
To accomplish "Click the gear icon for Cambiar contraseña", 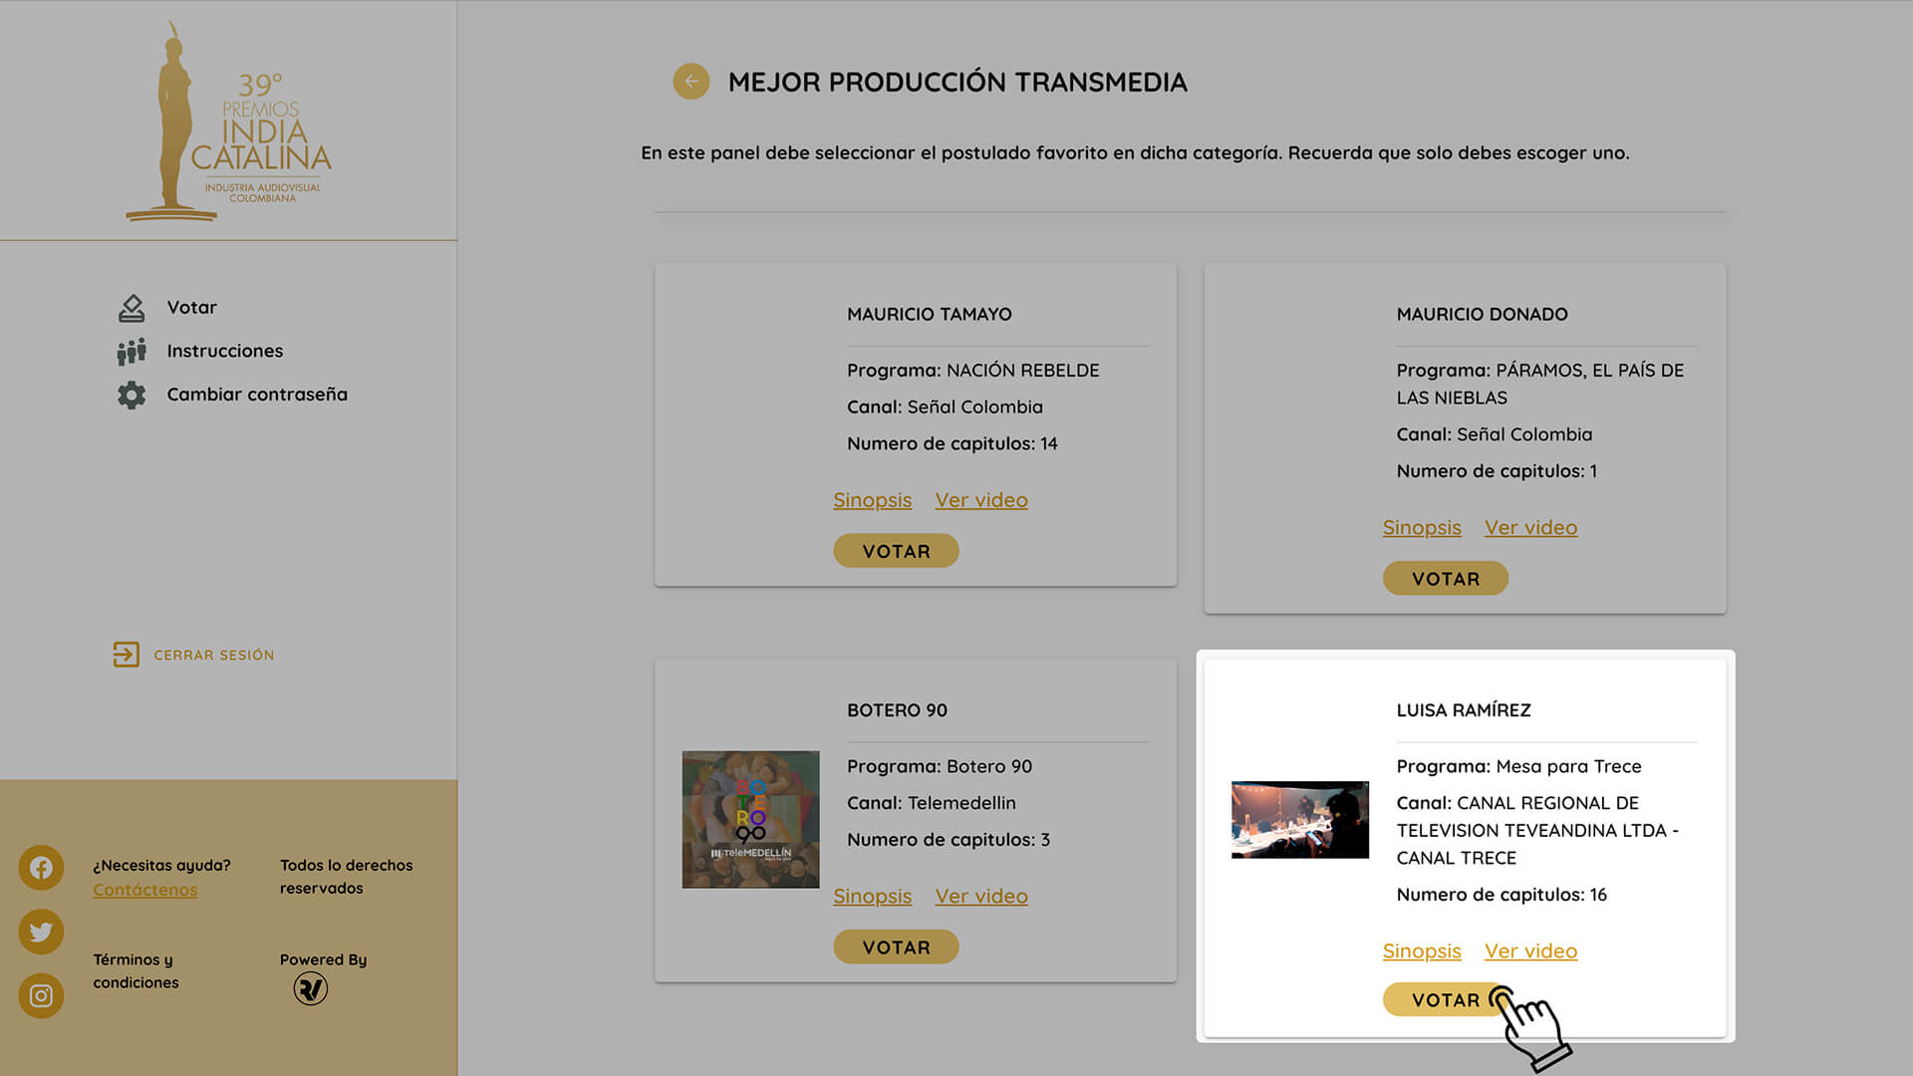I will tap(132, 396).
